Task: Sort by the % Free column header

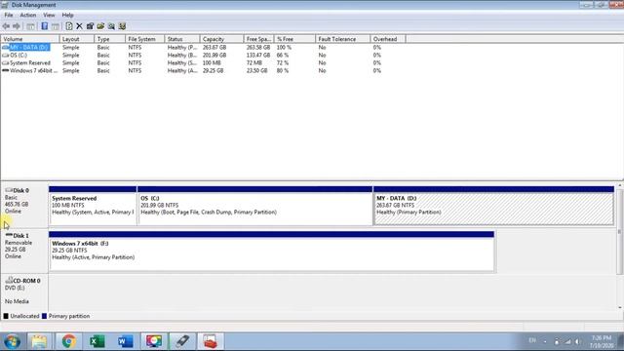Action: [294, 39]
